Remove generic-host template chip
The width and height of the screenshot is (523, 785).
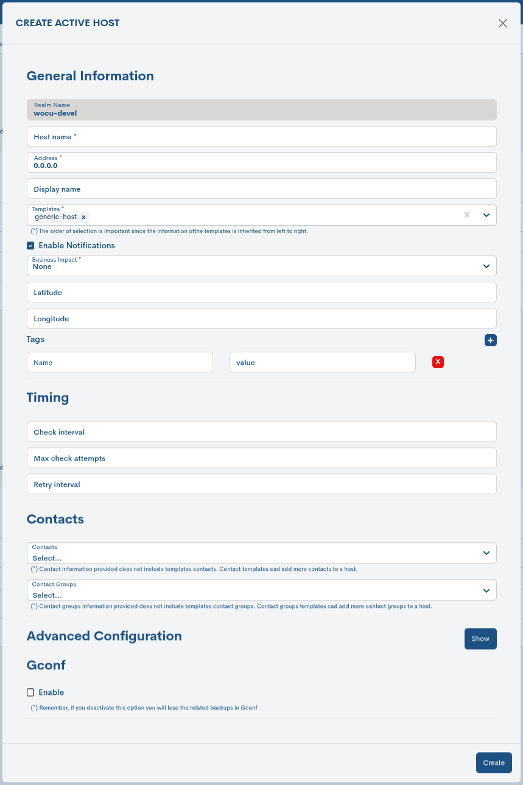83,217
